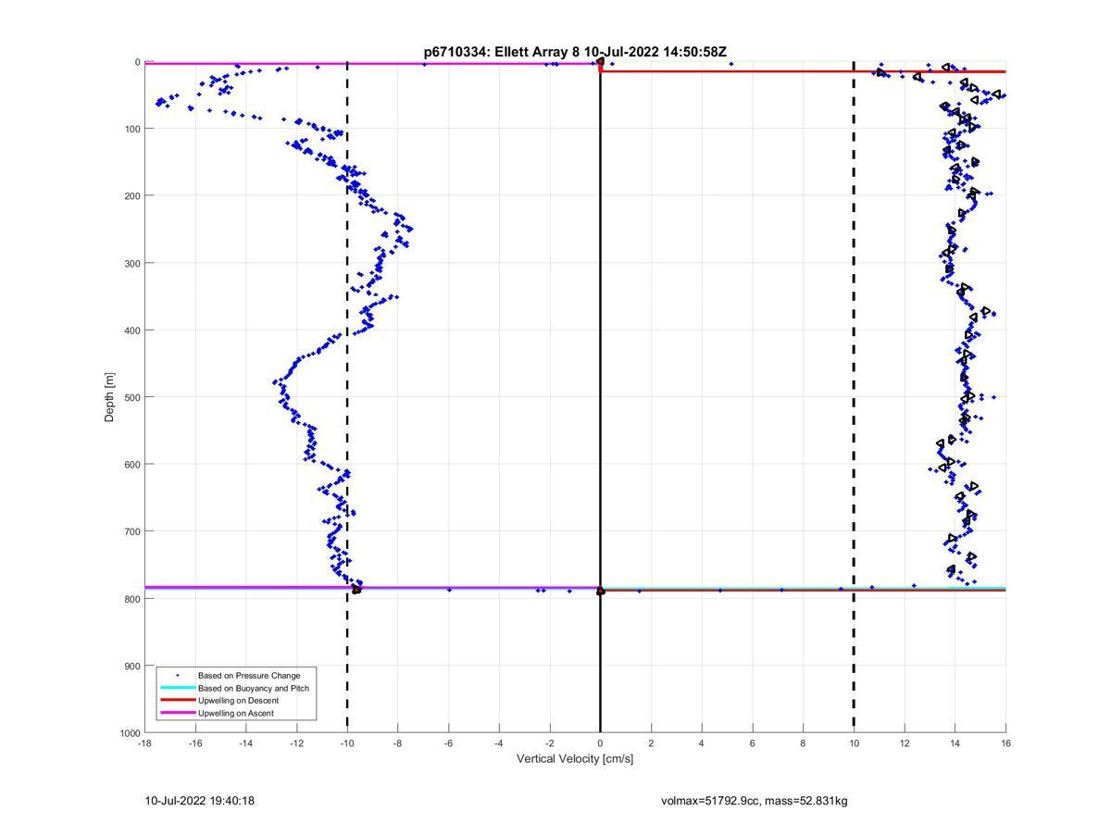Click the timestamp "10-Jul-2022 19:40:18"

pyautogui.click(x=199, y=801)
